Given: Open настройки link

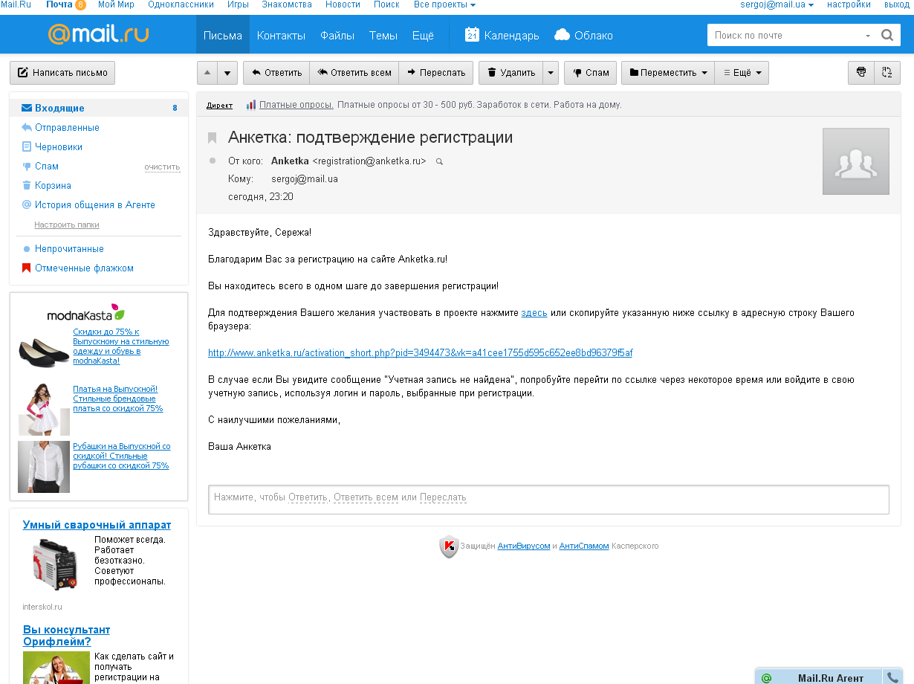Looking at the screenshot, I should 849,4.
